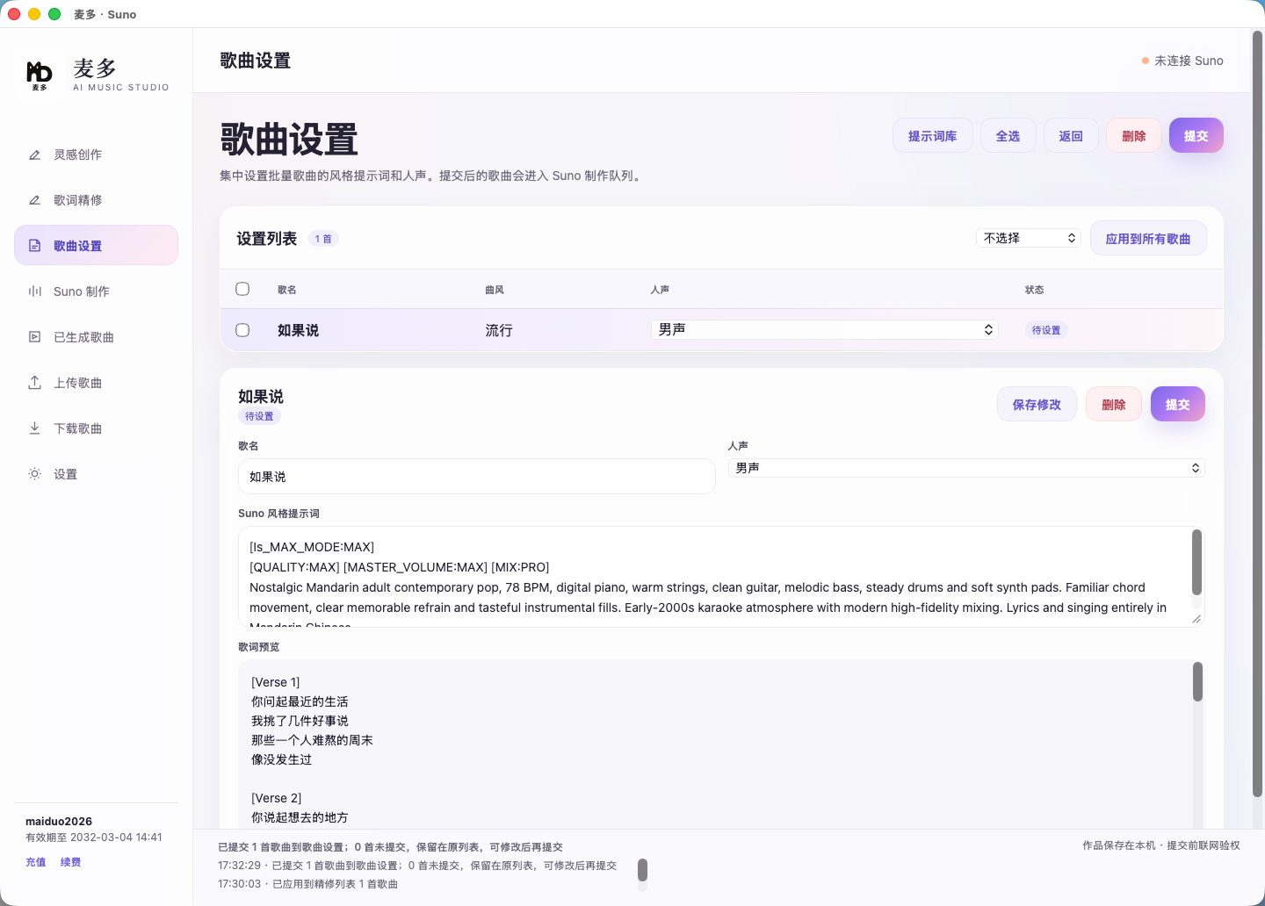The height and width of the screenshot is (906, 1265).
Task: Open 歌词精修 in the sidebar
Action: pos(96,200)
